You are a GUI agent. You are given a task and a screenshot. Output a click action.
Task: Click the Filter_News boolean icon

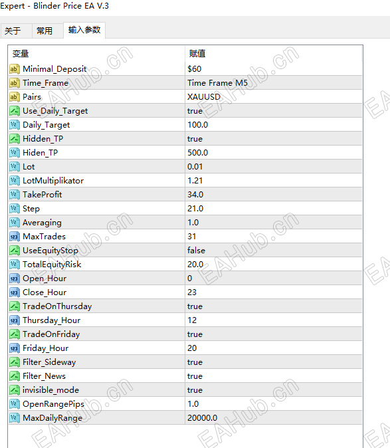pos(14,376)
